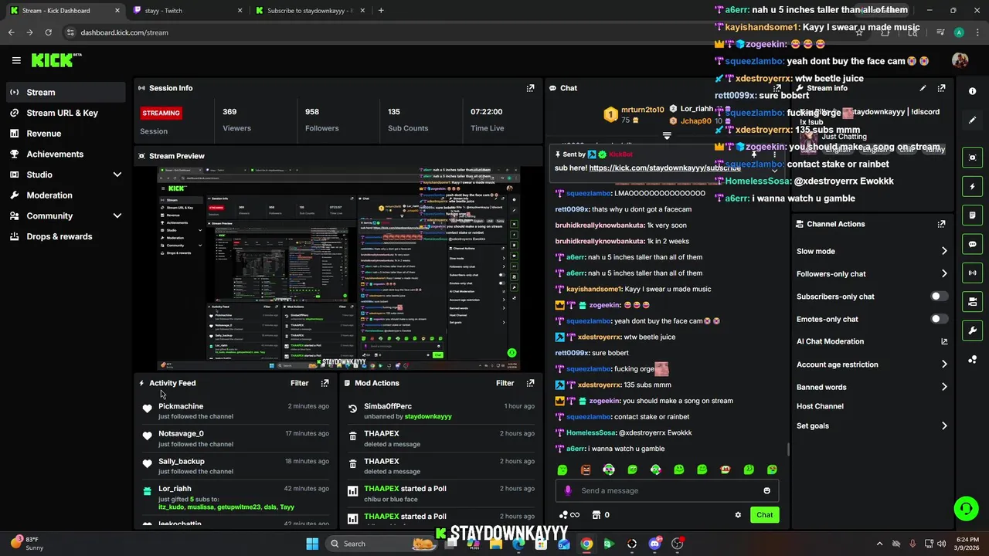Expand Banned words settings

tap(944, 387)
